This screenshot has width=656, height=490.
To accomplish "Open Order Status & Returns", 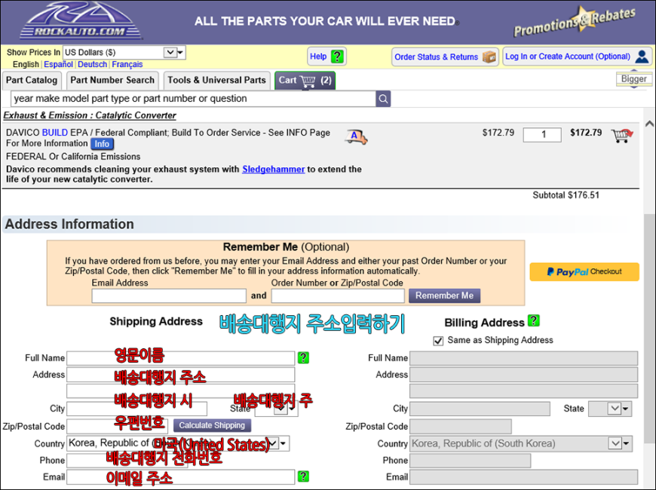I will (446, 57).
